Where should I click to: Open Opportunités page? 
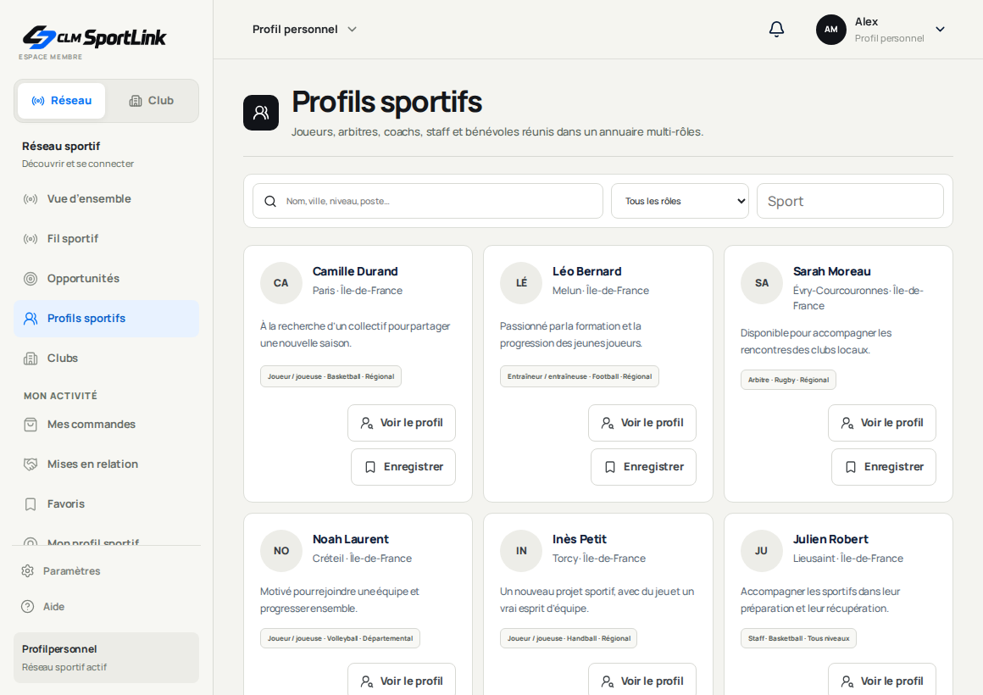(106, 279)
